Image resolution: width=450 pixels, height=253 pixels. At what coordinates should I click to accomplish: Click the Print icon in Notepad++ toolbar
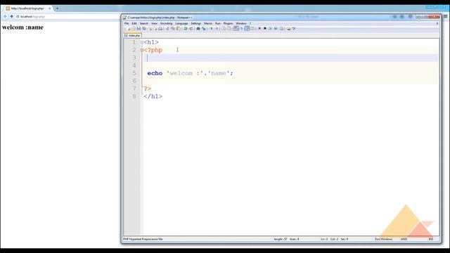coord(160,29)
